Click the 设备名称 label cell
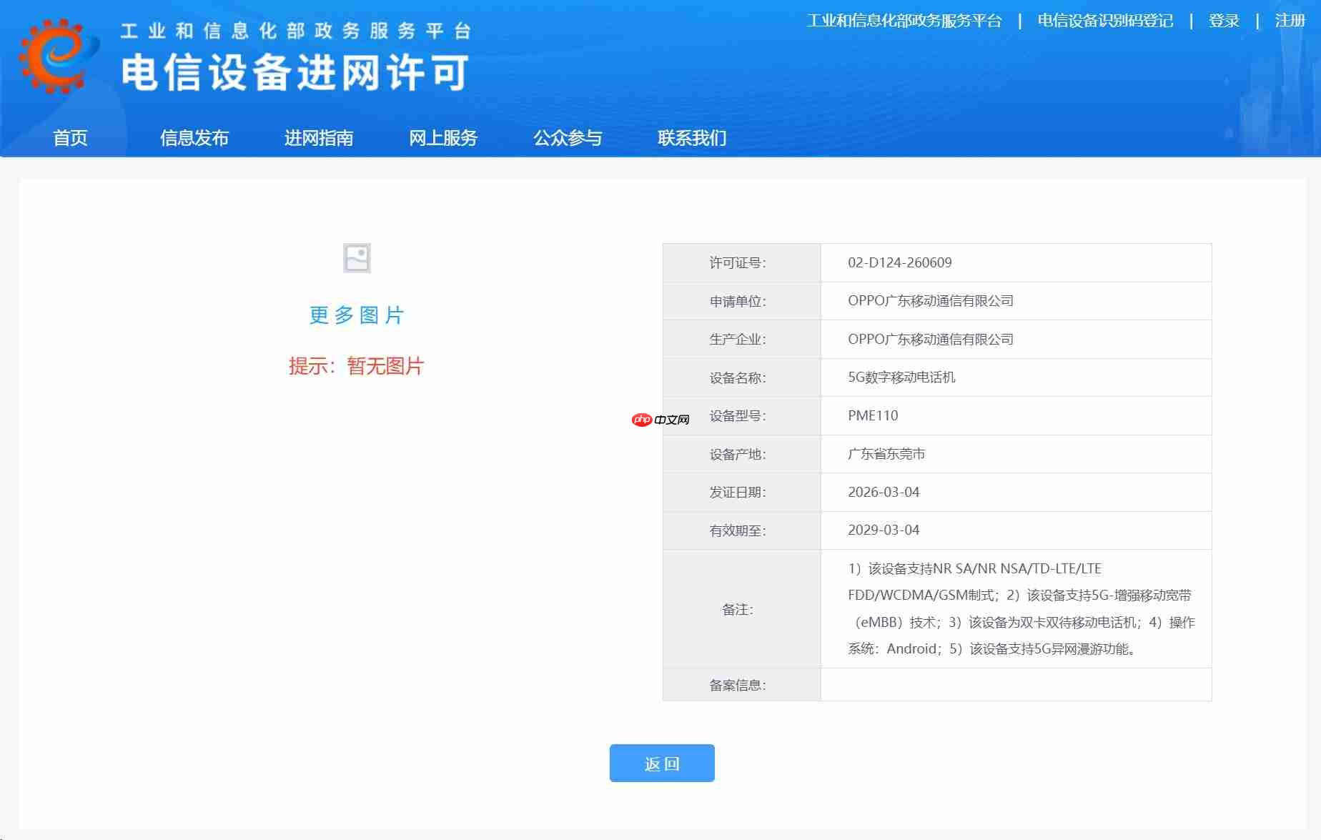Screen dimensions: 1321x840 click(x=741, y=377)
